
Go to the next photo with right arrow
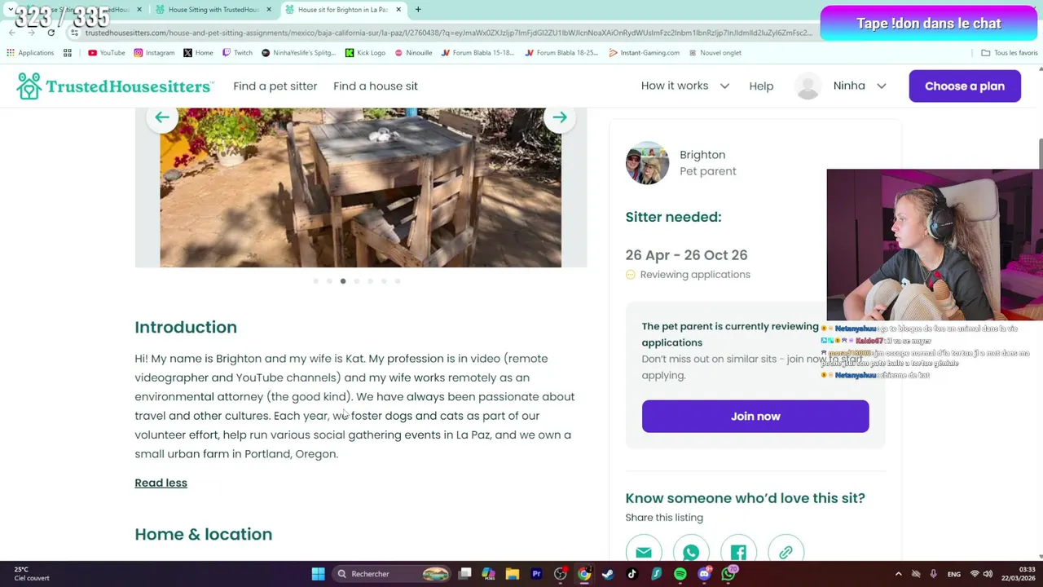[560, 117]
